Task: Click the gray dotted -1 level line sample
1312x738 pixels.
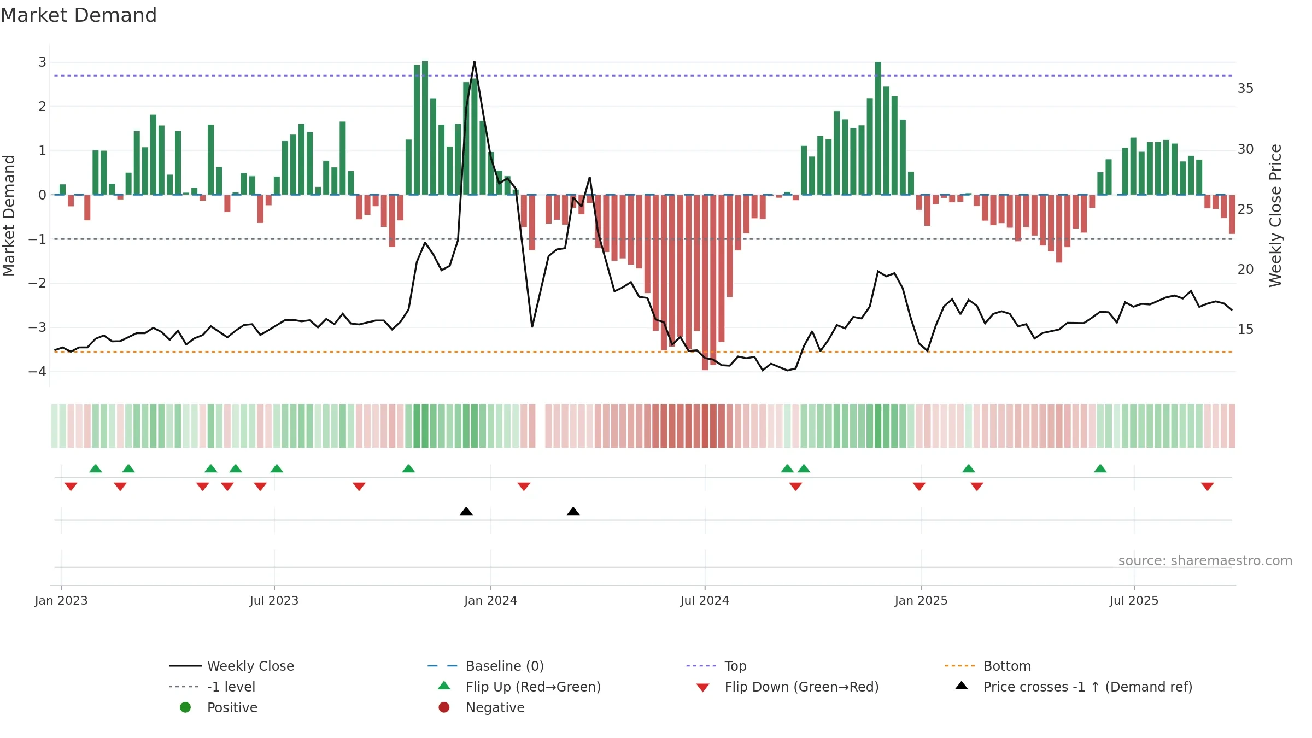Action: 184,687
